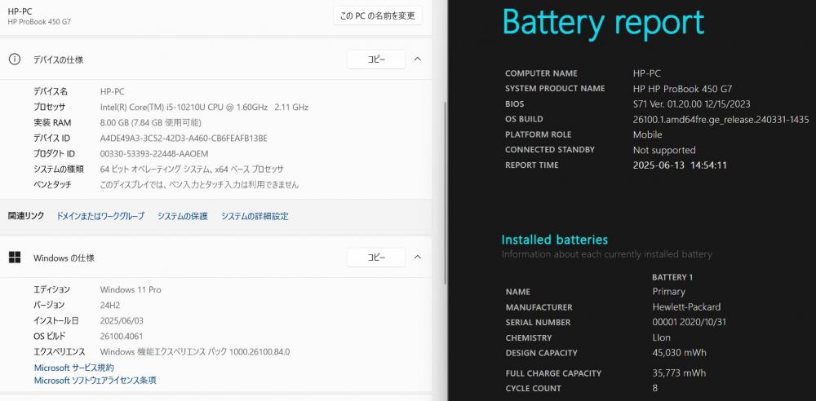Select serial number 00001 2020/10/31
Viewport: 816px width, 401px height.
click(x=690, y=323)
